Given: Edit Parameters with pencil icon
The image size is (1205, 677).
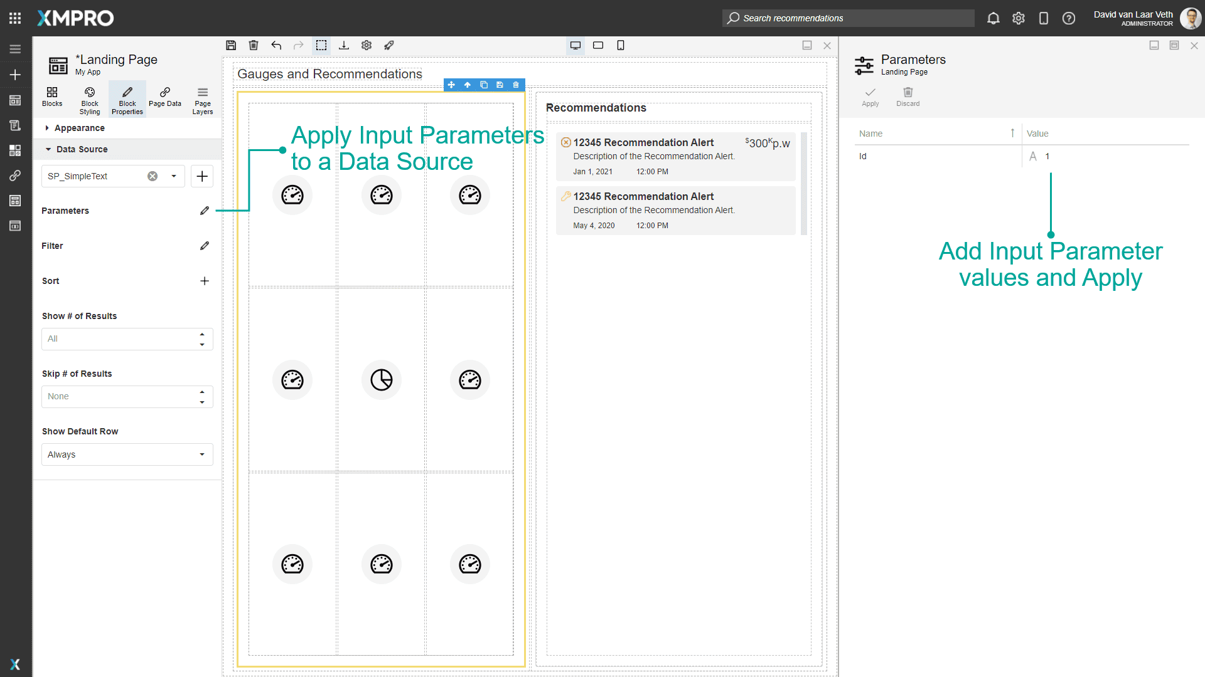Looking at the screenshot, I should 205,211.
